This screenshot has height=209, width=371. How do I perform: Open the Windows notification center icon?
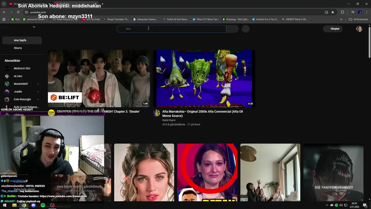coord(365,205)
